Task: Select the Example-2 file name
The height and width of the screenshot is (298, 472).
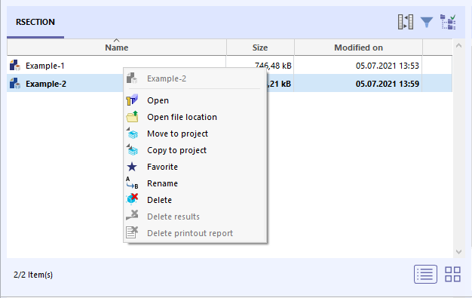Action: click(46, 84)
